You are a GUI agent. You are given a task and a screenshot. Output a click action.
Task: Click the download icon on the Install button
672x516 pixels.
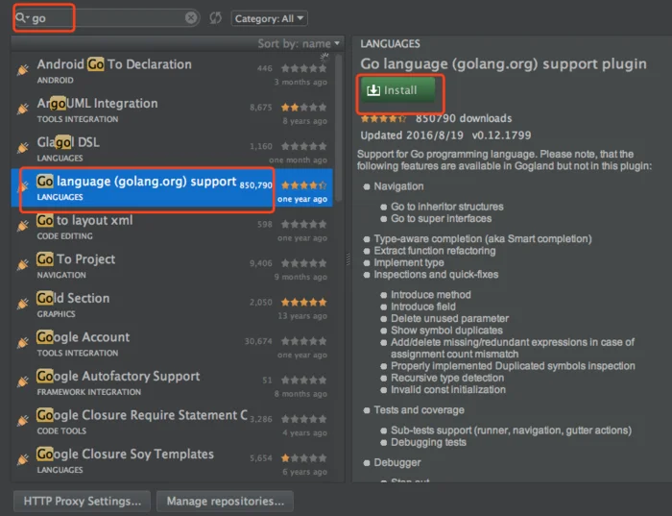pyautogui.click(x=373, y=90)
